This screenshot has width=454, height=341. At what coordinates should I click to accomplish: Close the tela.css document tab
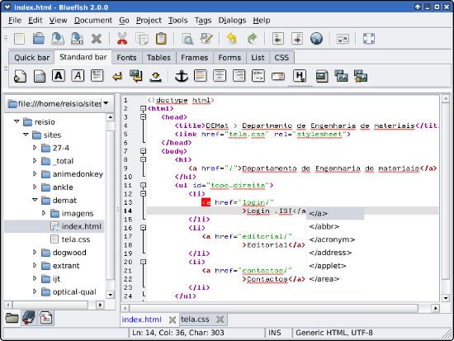tap(220, 320)
